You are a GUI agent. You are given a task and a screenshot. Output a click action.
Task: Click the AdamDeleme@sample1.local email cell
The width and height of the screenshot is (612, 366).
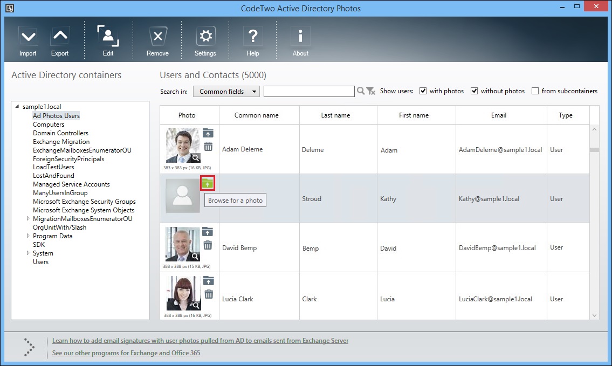(x=501, y=149)
